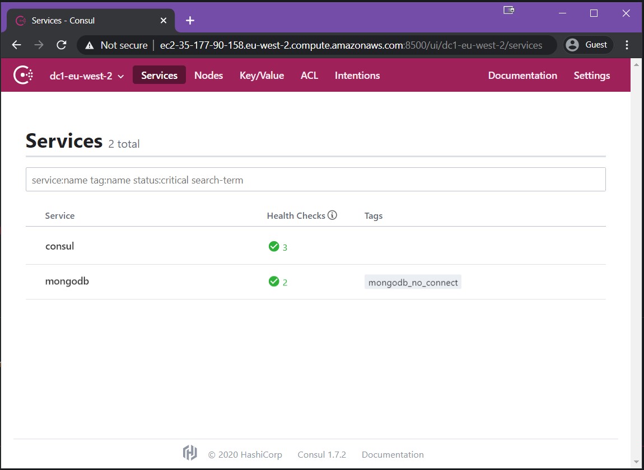Open Settings in the top navigation

(x=592, y=75)
